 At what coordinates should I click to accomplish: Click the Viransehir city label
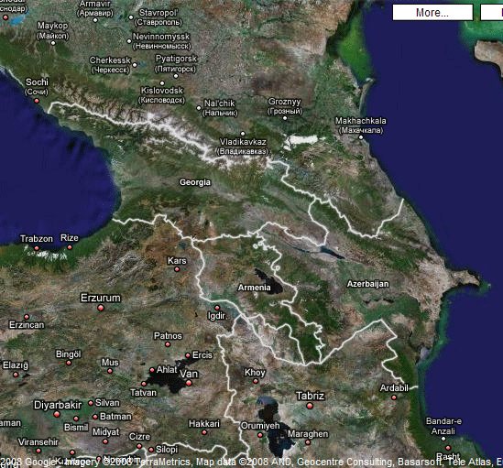pos(38,442)
